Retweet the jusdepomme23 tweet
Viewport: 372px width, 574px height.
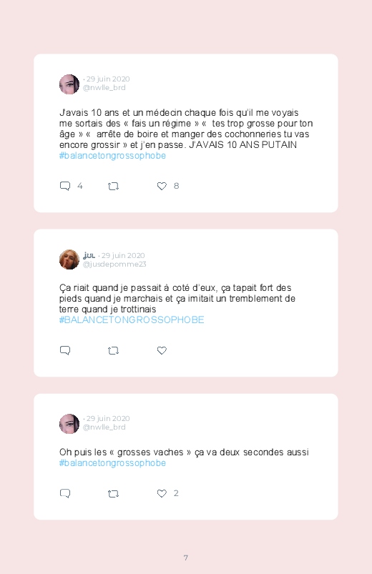click(x=113, y=351)
